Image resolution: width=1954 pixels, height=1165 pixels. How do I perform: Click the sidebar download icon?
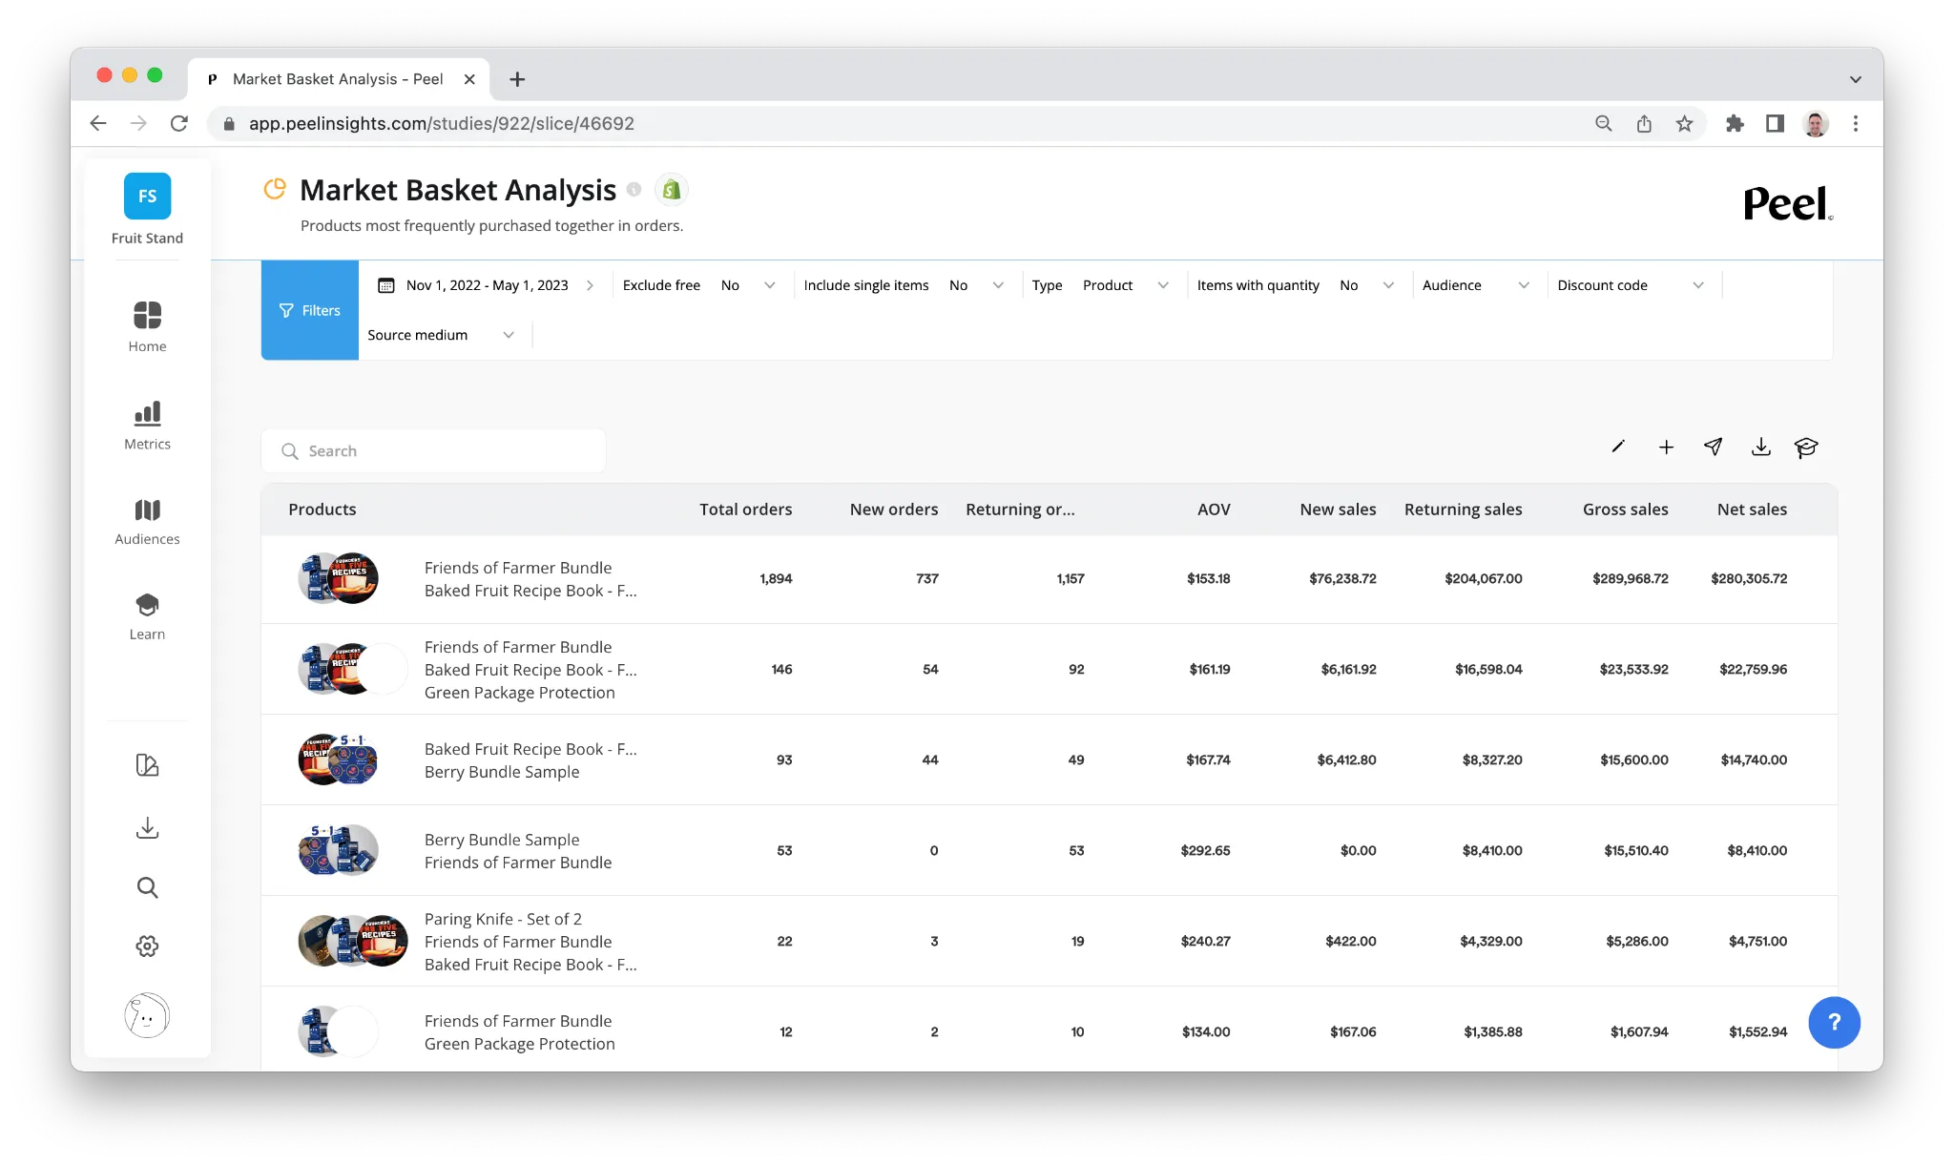coord(147,827)
